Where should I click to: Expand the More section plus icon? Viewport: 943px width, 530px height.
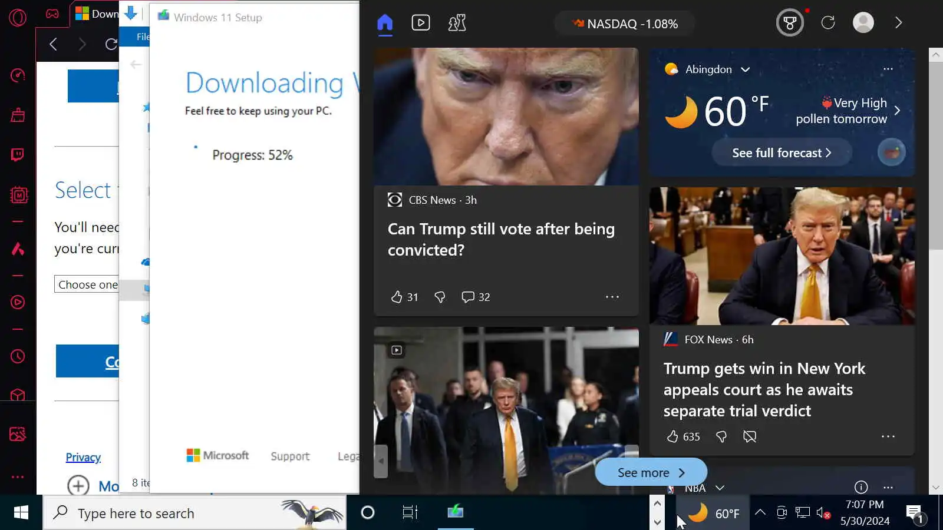click(x=78, y=486)
